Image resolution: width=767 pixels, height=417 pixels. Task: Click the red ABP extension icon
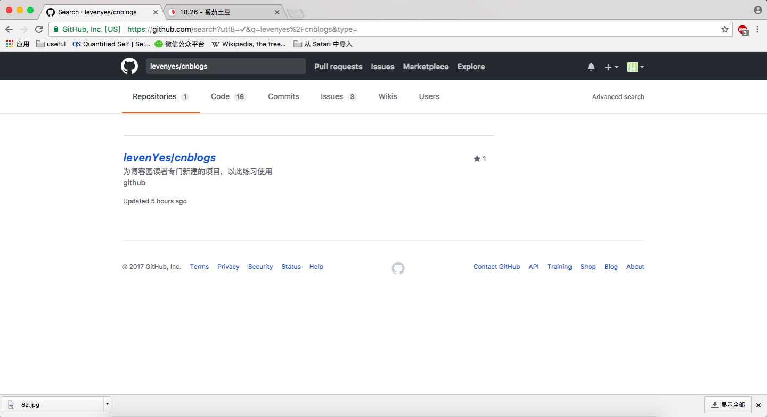pos(743,30)
